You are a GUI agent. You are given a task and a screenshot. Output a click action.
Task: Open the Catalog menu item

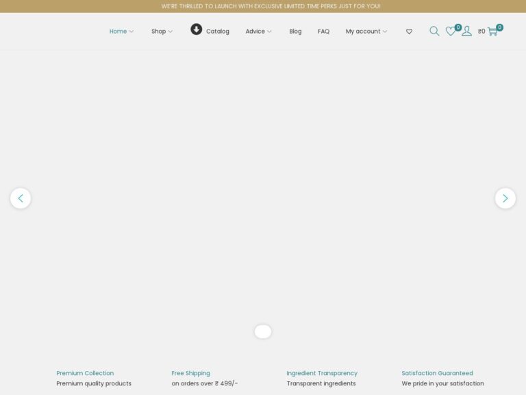tap(218, 32)
